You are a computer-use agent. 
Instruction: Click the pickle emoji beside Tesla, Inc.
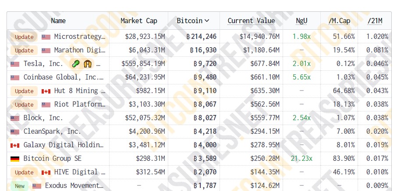[x=76, y=64]
